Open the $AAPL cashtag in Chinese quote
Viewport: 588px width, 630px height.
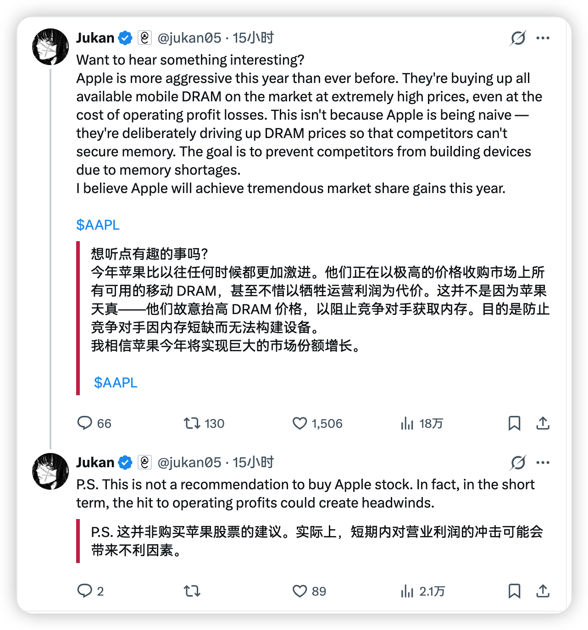[115, 382]
